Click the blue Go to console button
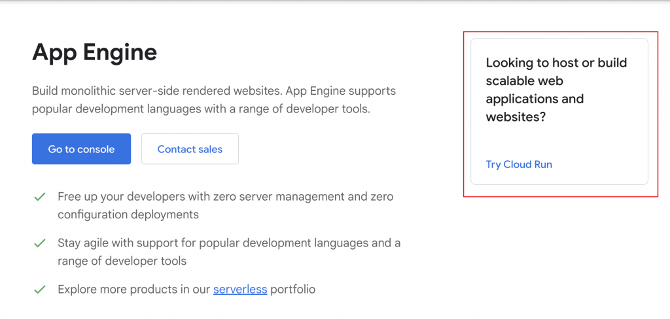 pyautogui.click(x=81, y=149)
